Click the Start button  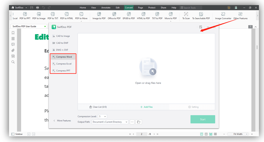(203, 119)
